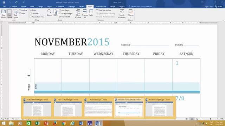225x126 pixels.
Task: Expand the Switch Windows dropdown
Action: click(x=122, y=14)
